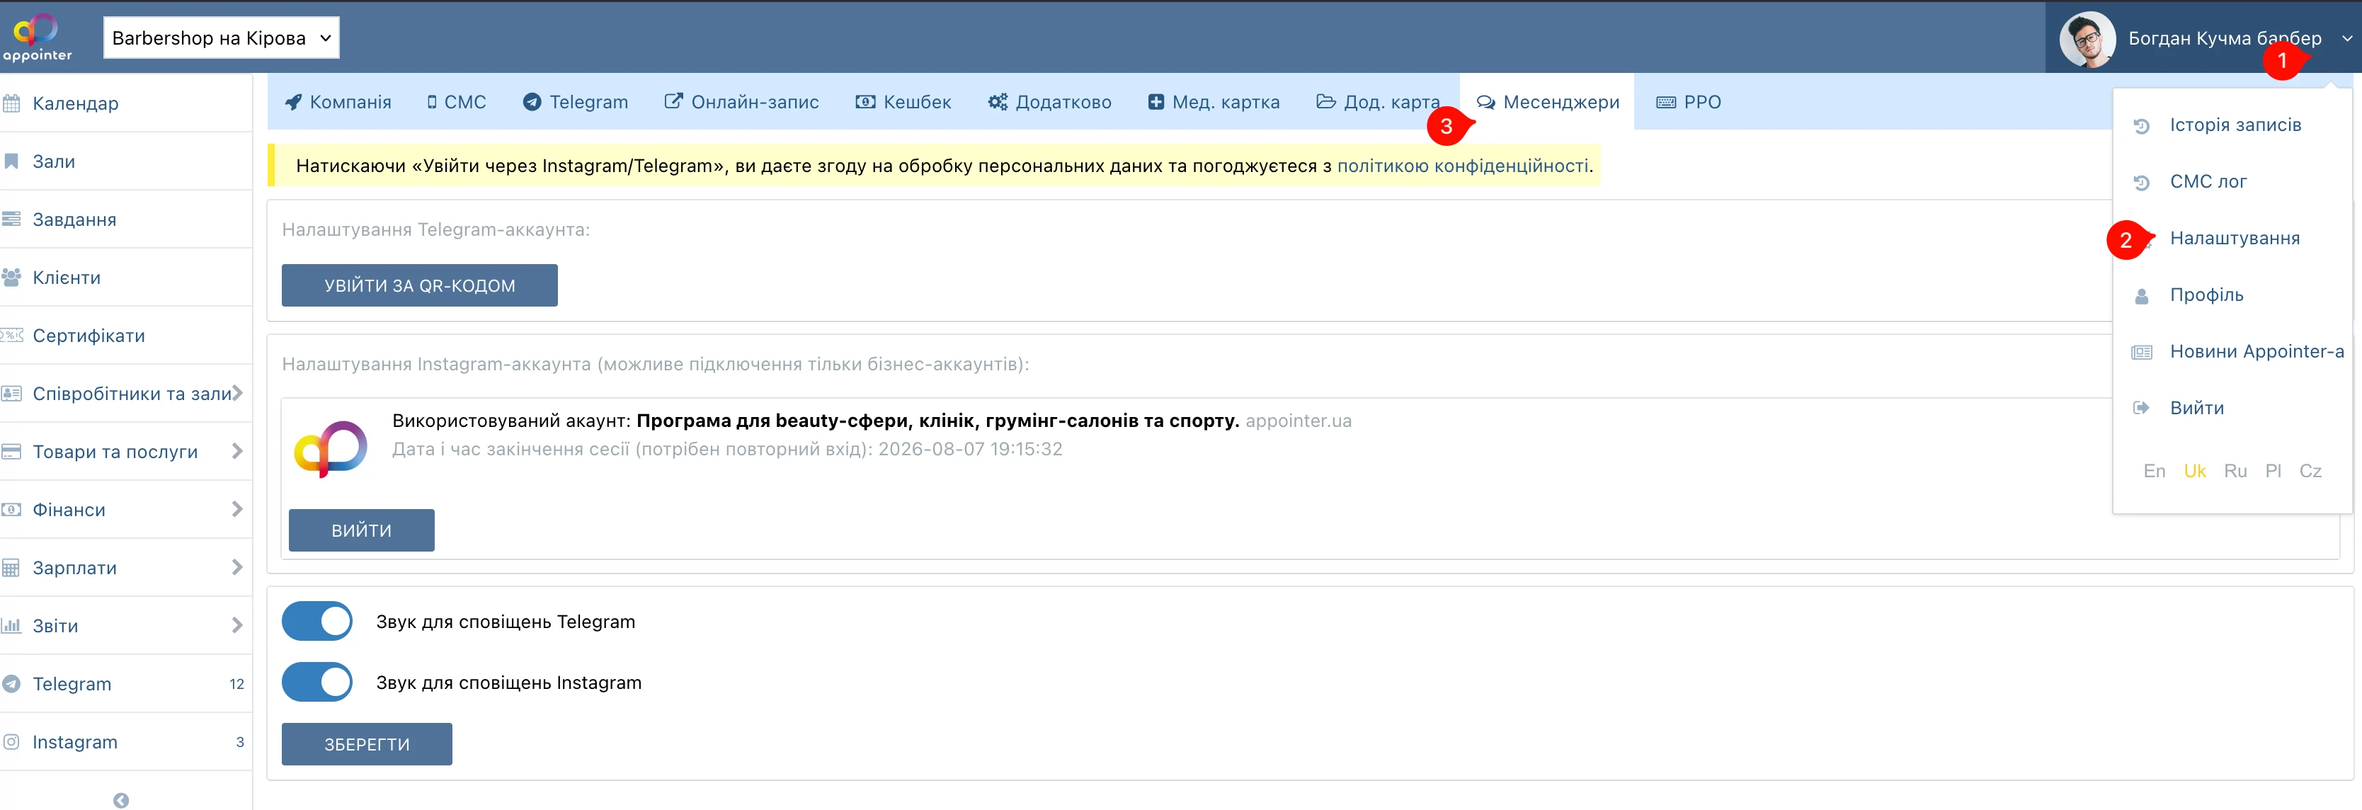This screenshot has height=810, width=2362.
Task: Click the Співробітники та зали card icon
Action: coord(12,394)
